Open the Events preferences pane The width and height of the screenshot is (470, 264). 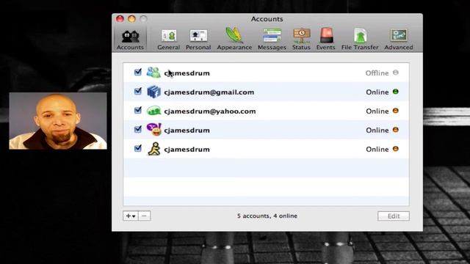point(325,40)
